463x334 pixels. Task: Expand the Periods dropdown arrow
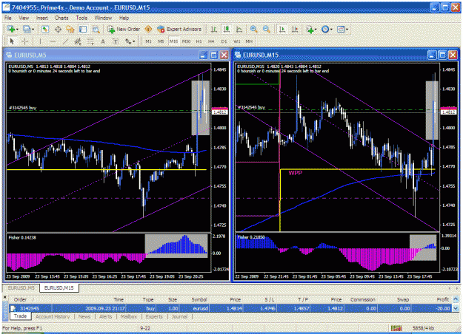click(331, 30)
